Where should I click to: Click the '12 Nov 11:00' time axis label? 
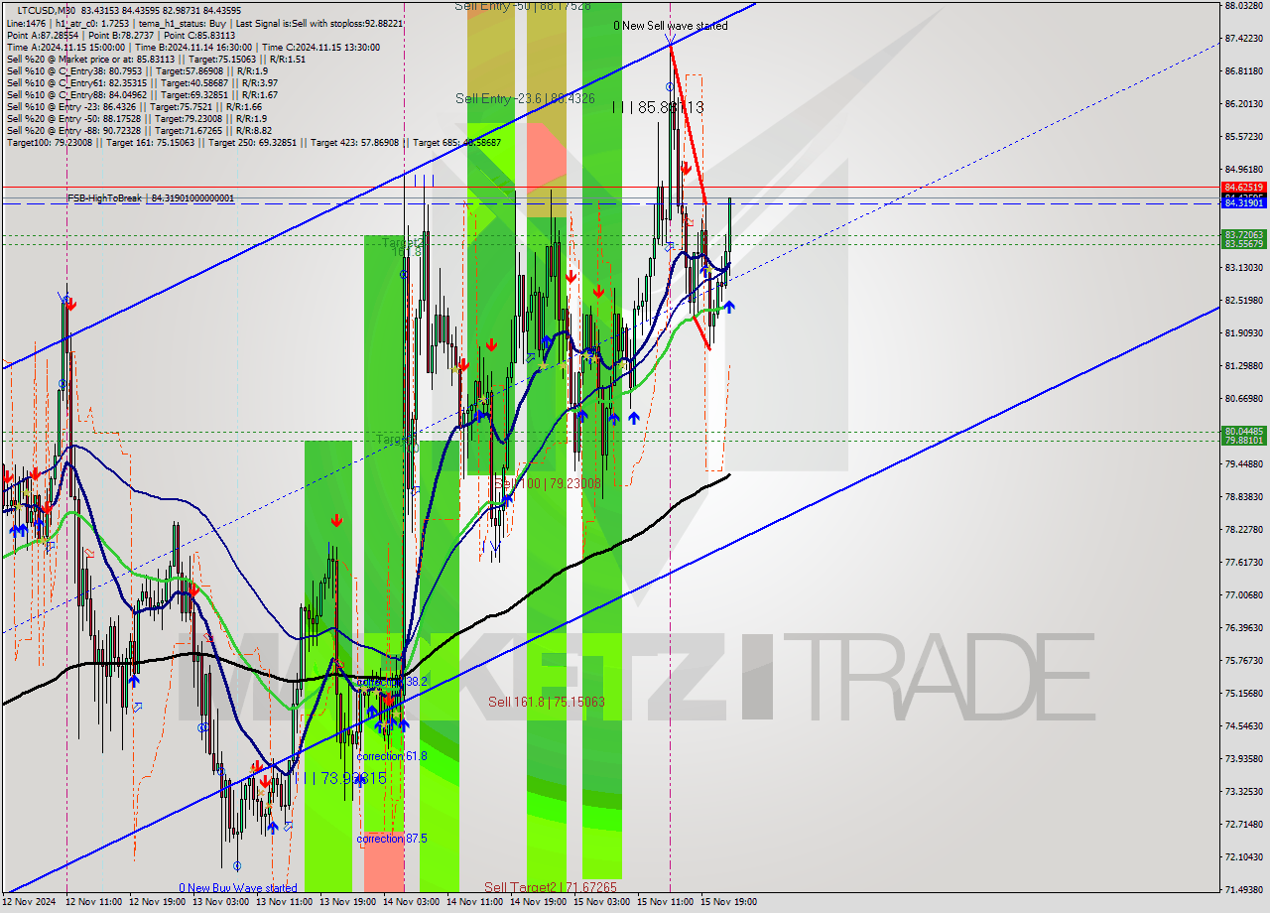point(94,902)
